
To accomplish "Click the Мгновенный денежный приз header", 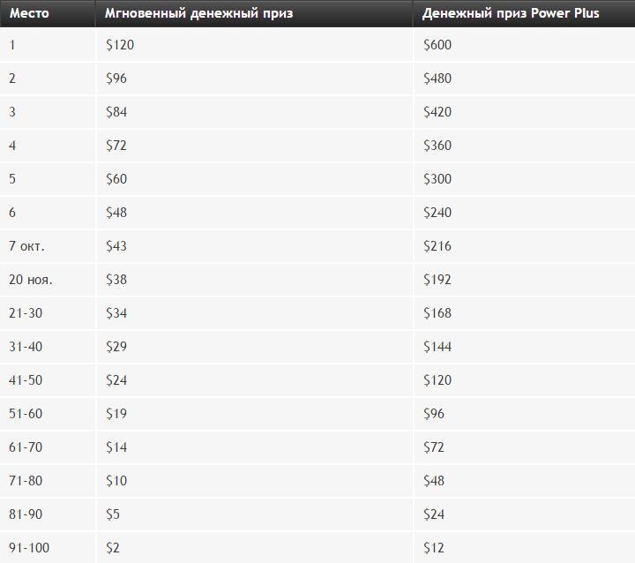I will [198, 13].
